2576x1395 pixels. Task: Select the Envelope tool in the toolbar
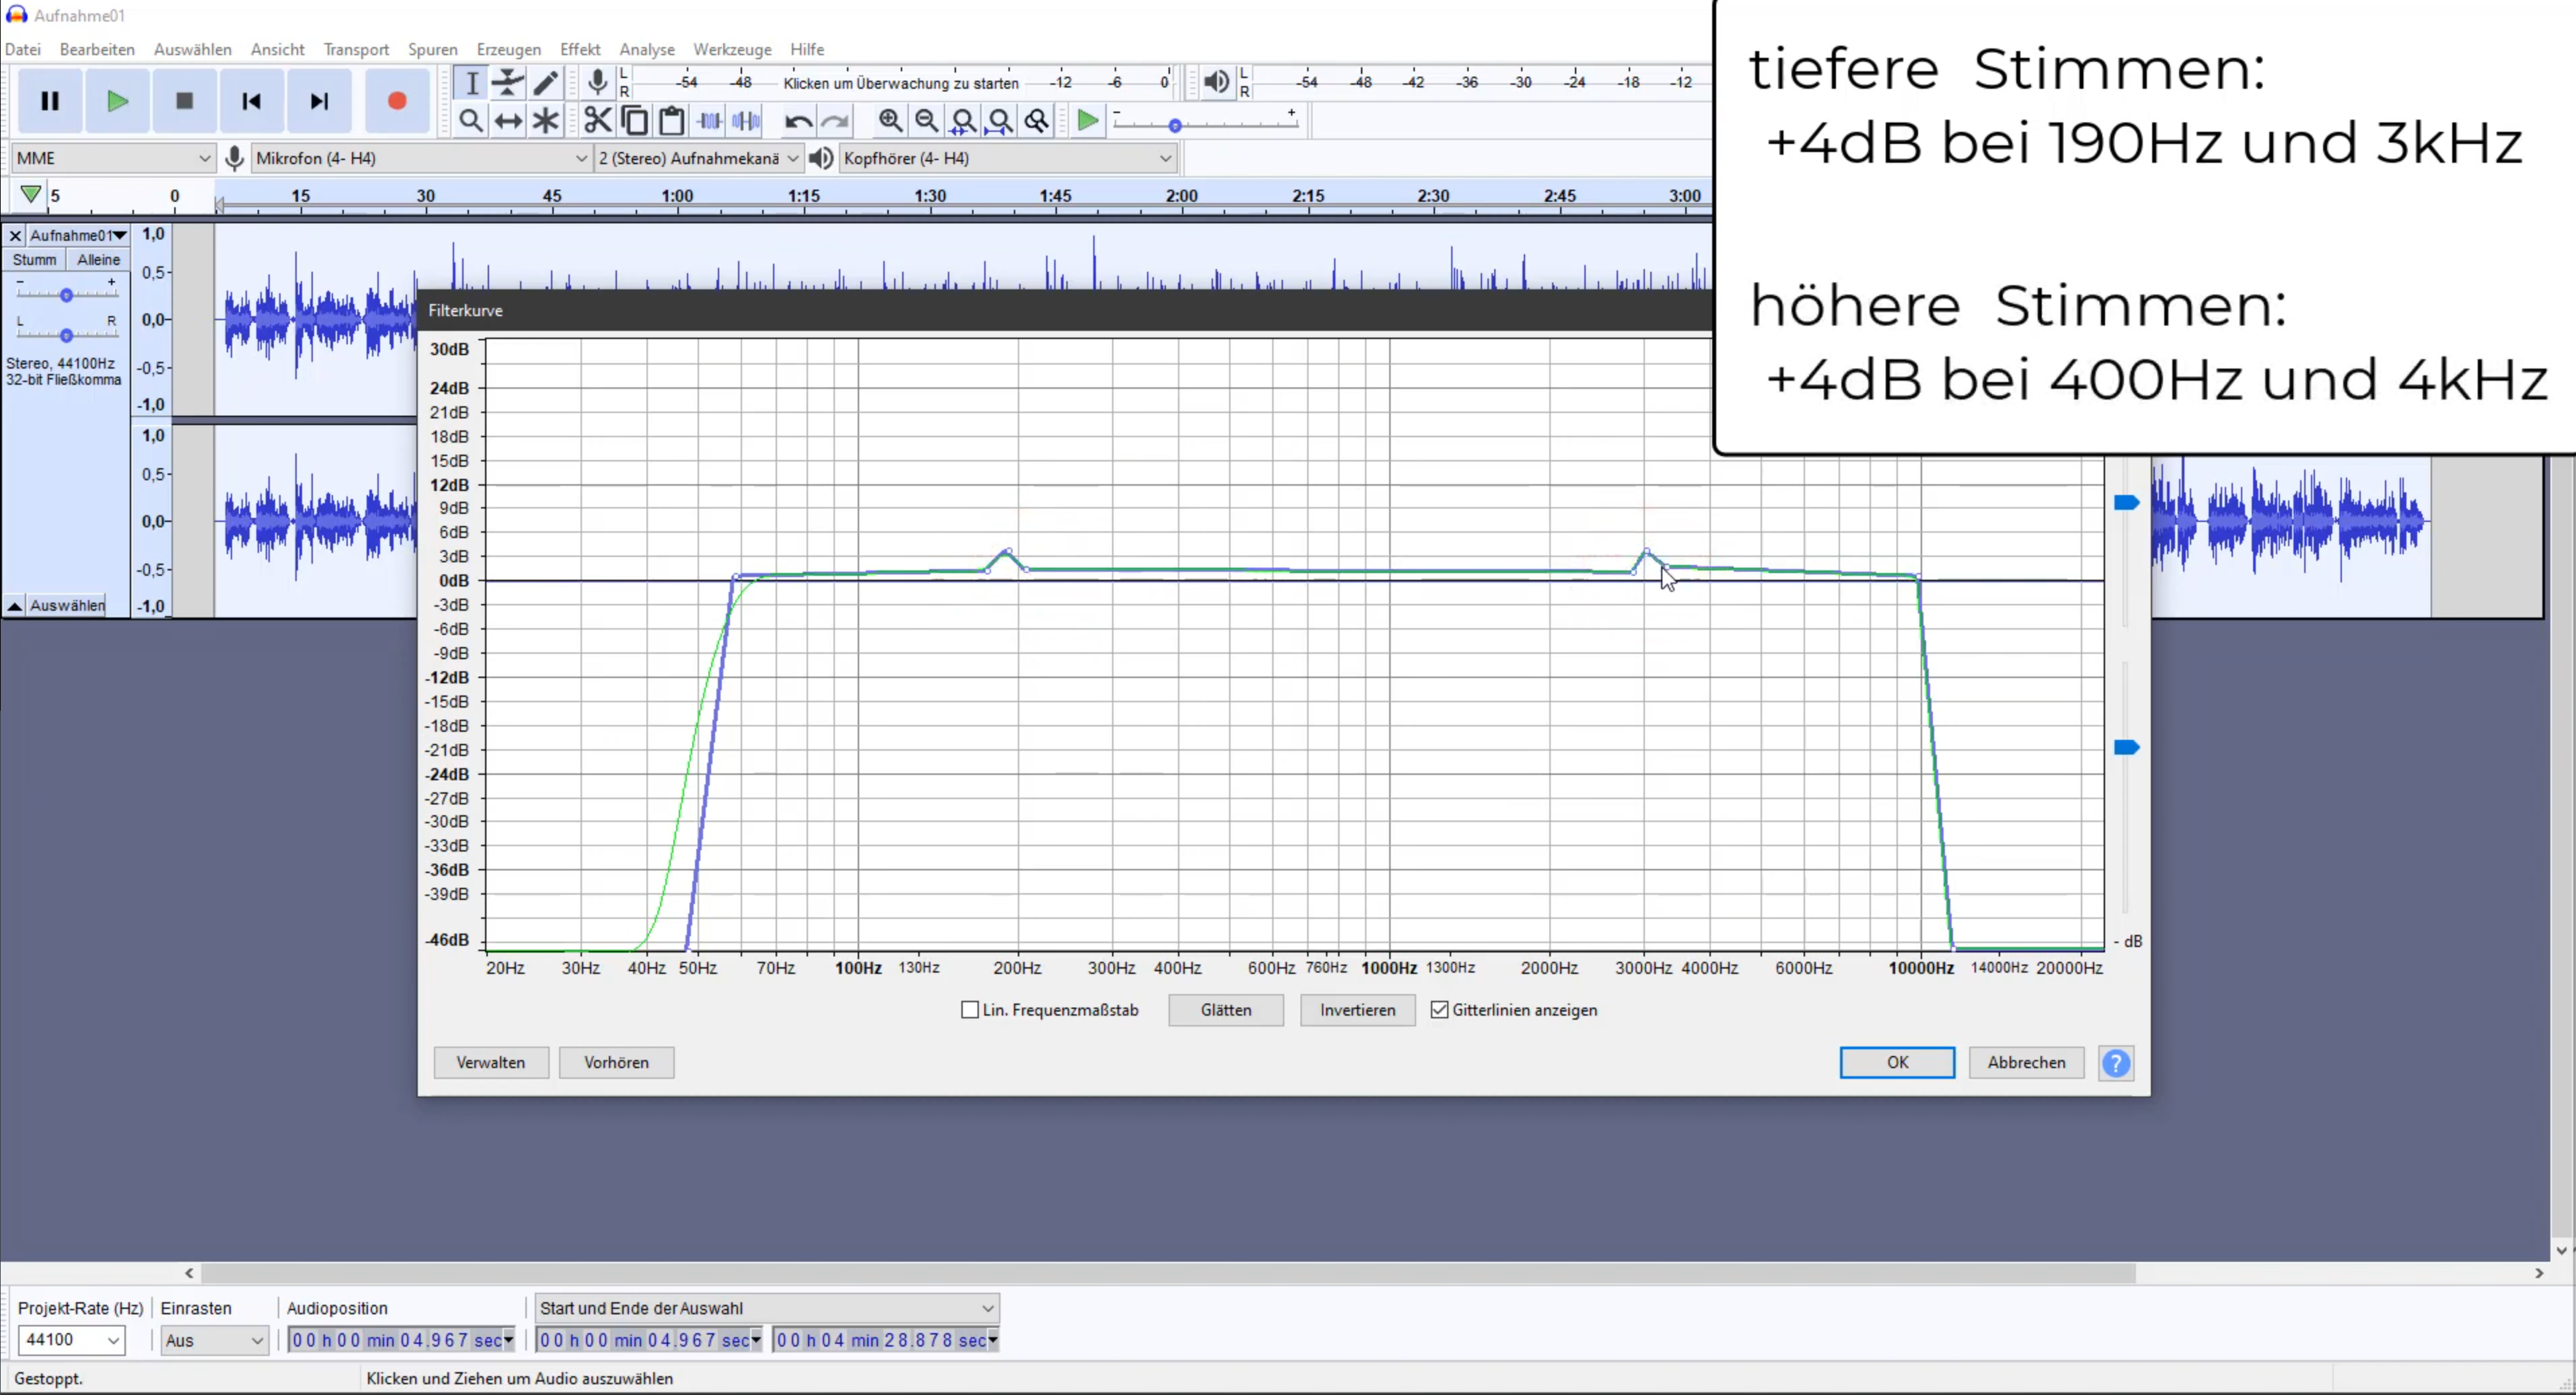pos(508,83)
